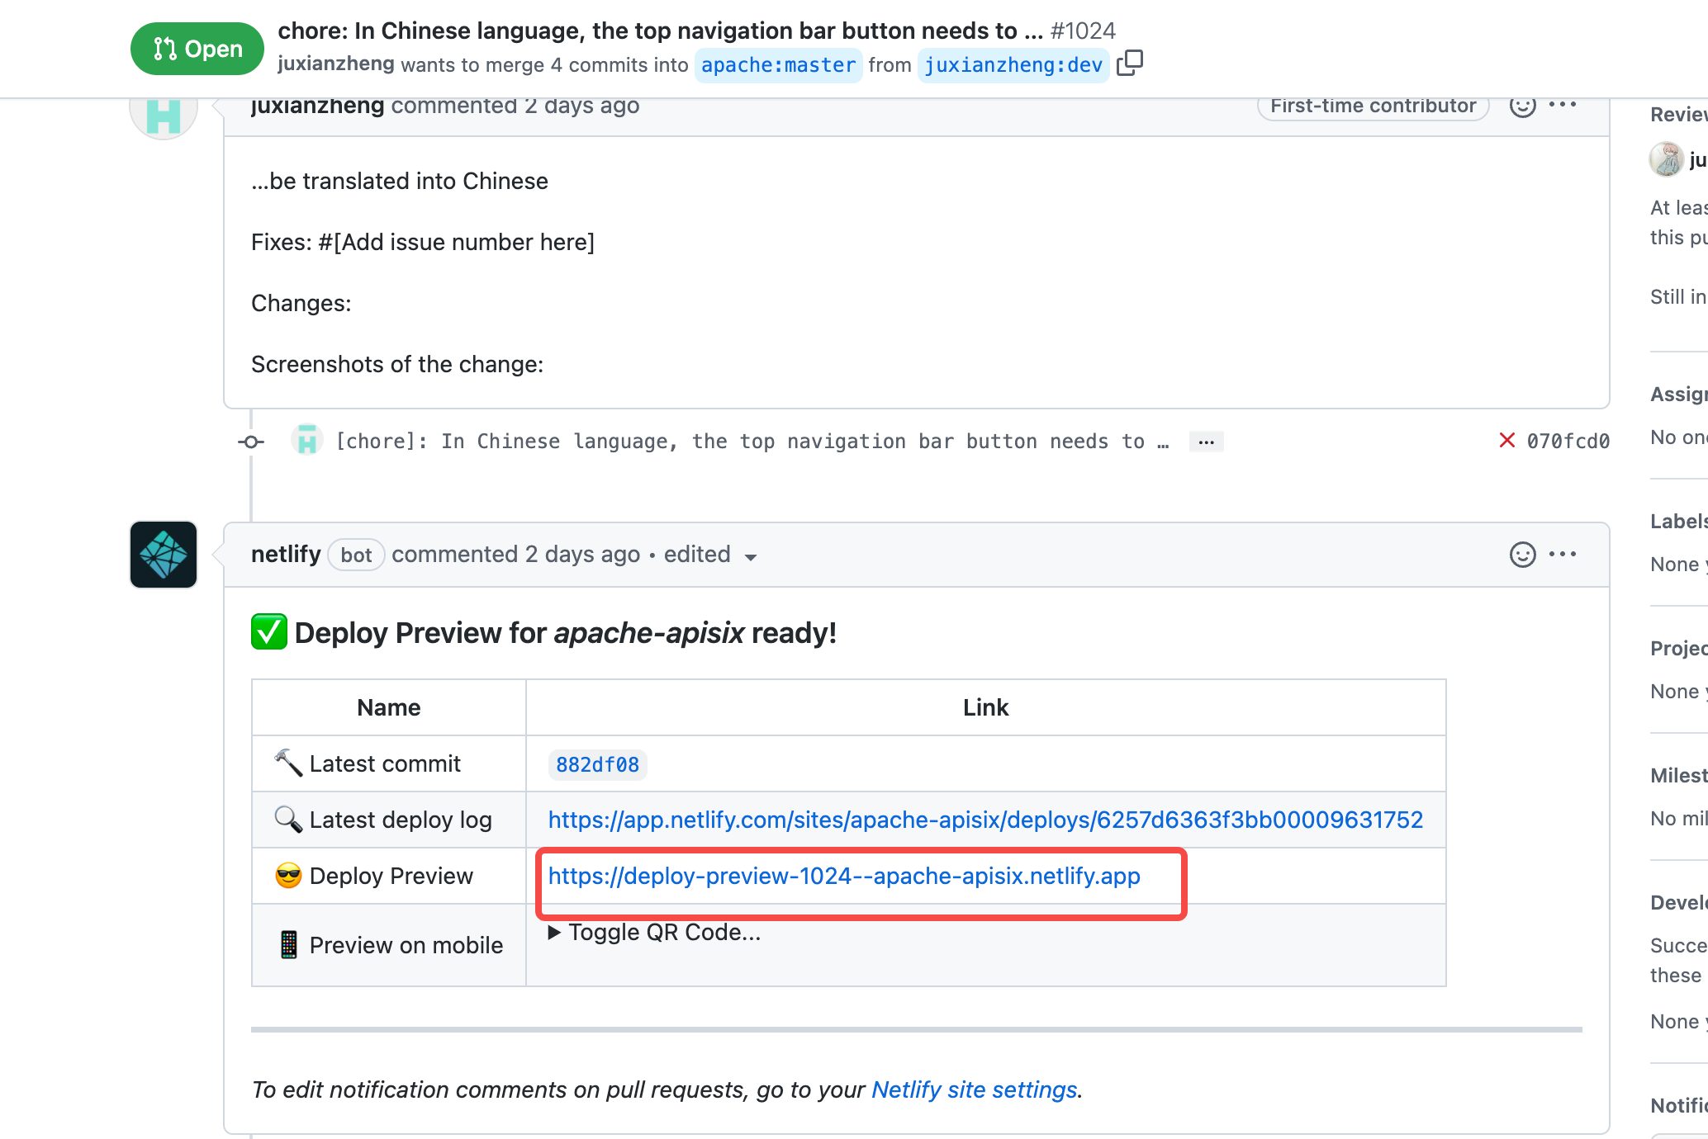Open the apache:master base branch
This screenshot has width=1708, height=1139.
pyautogui.click(x=778, y=65)
